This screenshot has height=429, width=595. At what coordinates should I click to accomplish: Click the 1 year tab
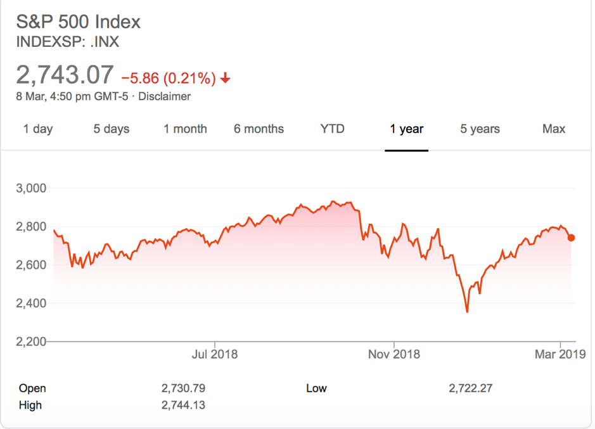pyautogui.click(x=406, y=129)
